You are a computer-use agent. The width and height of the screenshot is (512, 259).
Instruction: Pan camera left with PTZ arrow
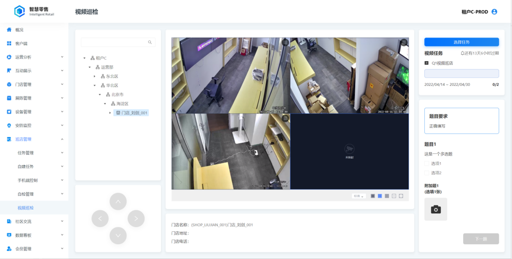(x=100, y=219)
